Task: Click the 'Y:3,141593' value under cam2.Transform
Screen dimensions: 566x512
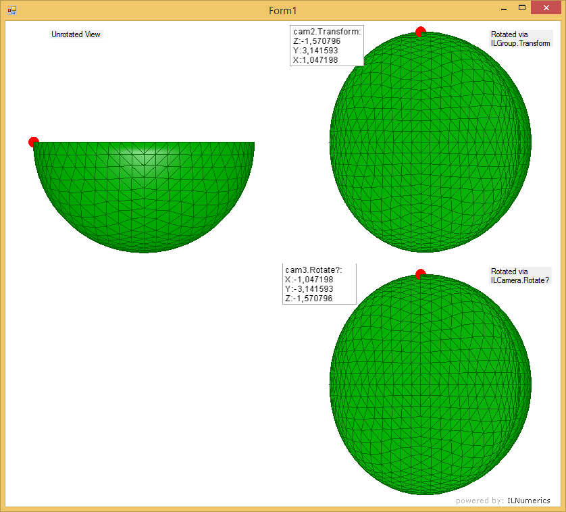Action: [x=315, y=51]
